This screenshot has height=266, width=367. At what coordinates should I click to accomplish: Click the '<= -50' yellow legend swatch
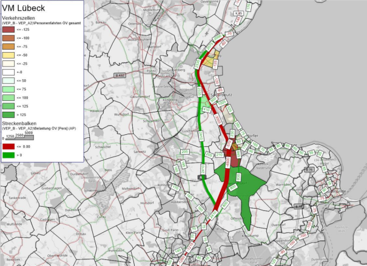point(8,54)
